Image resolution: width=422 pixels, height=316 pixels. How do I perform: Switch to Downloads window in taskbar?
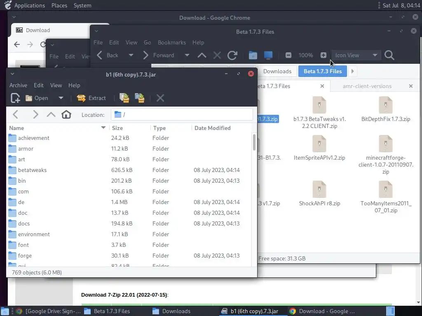pyautogui.click(x=171, y=311)
